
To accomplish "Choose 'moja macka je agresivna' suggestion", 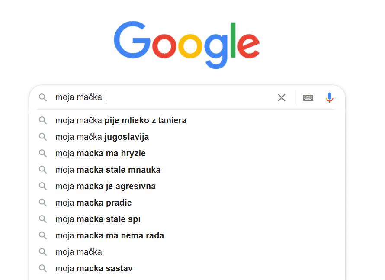I will (x=187, y=186).
